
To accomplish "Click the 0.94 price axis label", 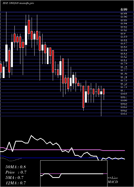I will (124, 24).
